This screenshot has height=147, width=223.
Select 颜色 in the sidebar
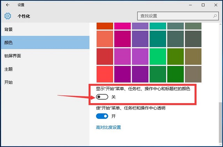pyautogui.click(x=8, y=42)
